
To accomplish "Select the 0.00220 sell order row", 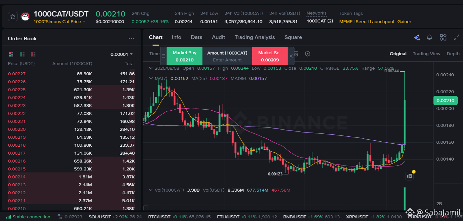I will pos(71,129).
